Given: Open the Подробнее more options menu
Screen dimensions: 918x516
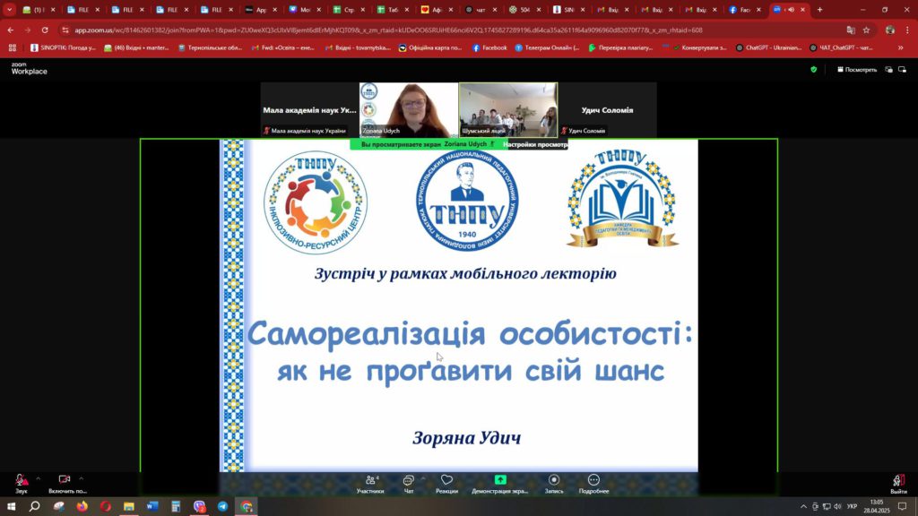Looking at the screenshot, I should pos(593,484).
